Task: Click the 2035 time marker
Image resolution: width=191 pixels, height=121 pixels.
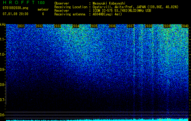Action: [x=94, y=26]
